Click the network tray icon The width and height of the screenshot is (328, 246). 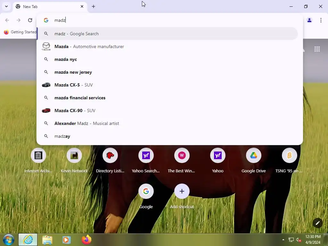(291, 240)
